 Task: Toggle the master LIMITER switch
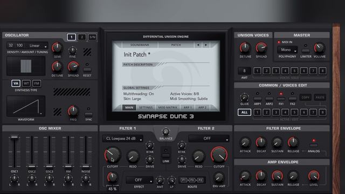point(306,51)
